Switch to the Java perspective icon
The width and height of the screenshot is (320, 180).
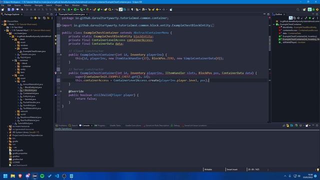click(309, 9)
